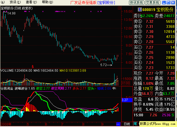Click the MA5:1602464.50 label
This screenshot has width=177, height=127.
[46, 71]
